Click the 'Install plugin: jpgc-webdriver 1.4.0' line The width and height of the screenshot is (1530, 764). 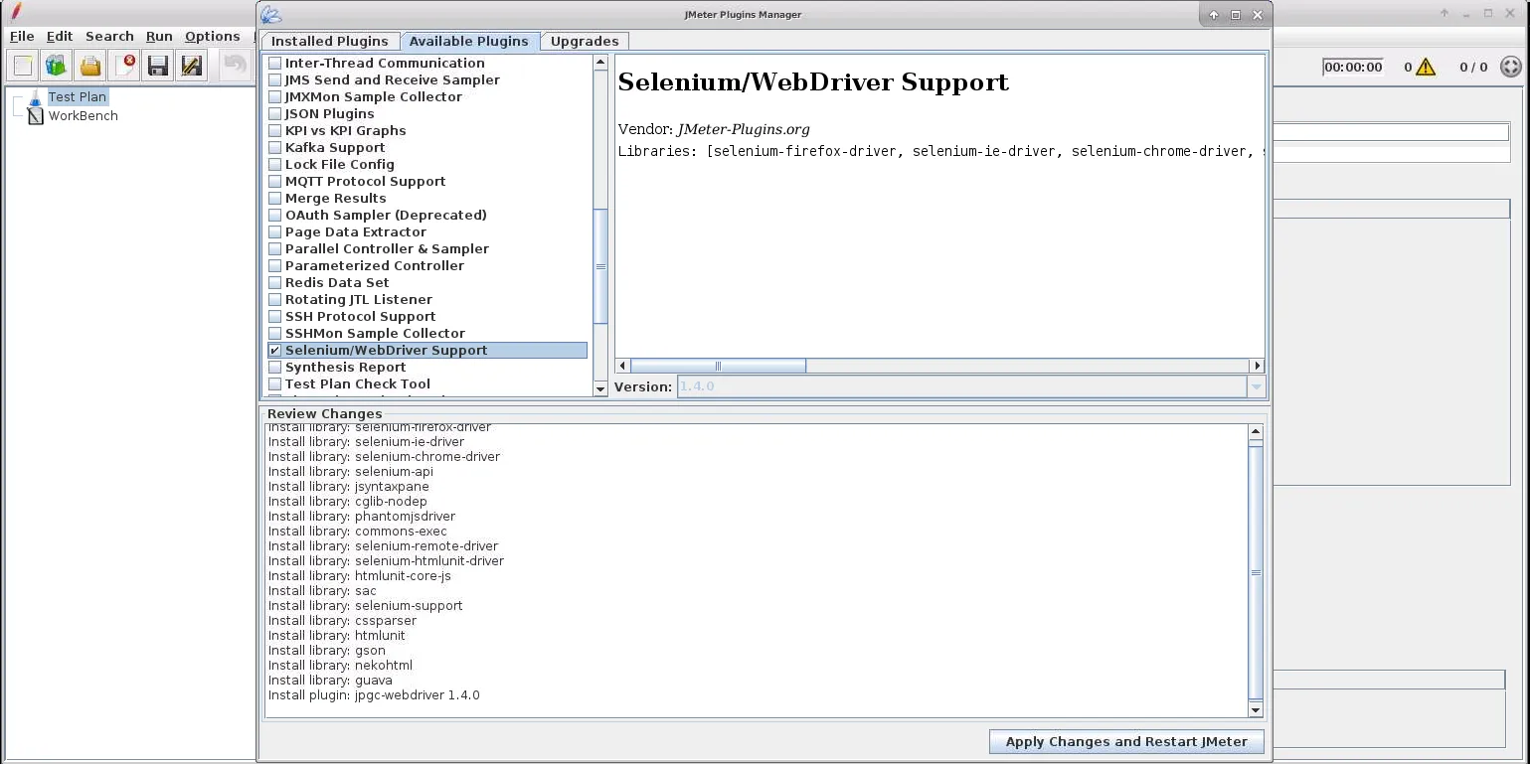(x=374, y=695)
